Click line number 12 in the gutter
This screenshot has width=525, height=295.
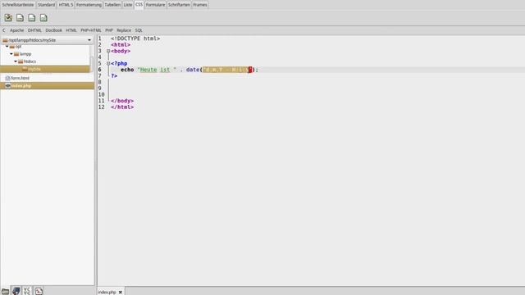pos(101,107)
